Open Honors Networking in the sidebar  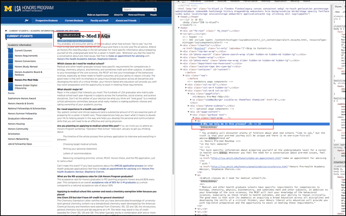tap(18, 139)
